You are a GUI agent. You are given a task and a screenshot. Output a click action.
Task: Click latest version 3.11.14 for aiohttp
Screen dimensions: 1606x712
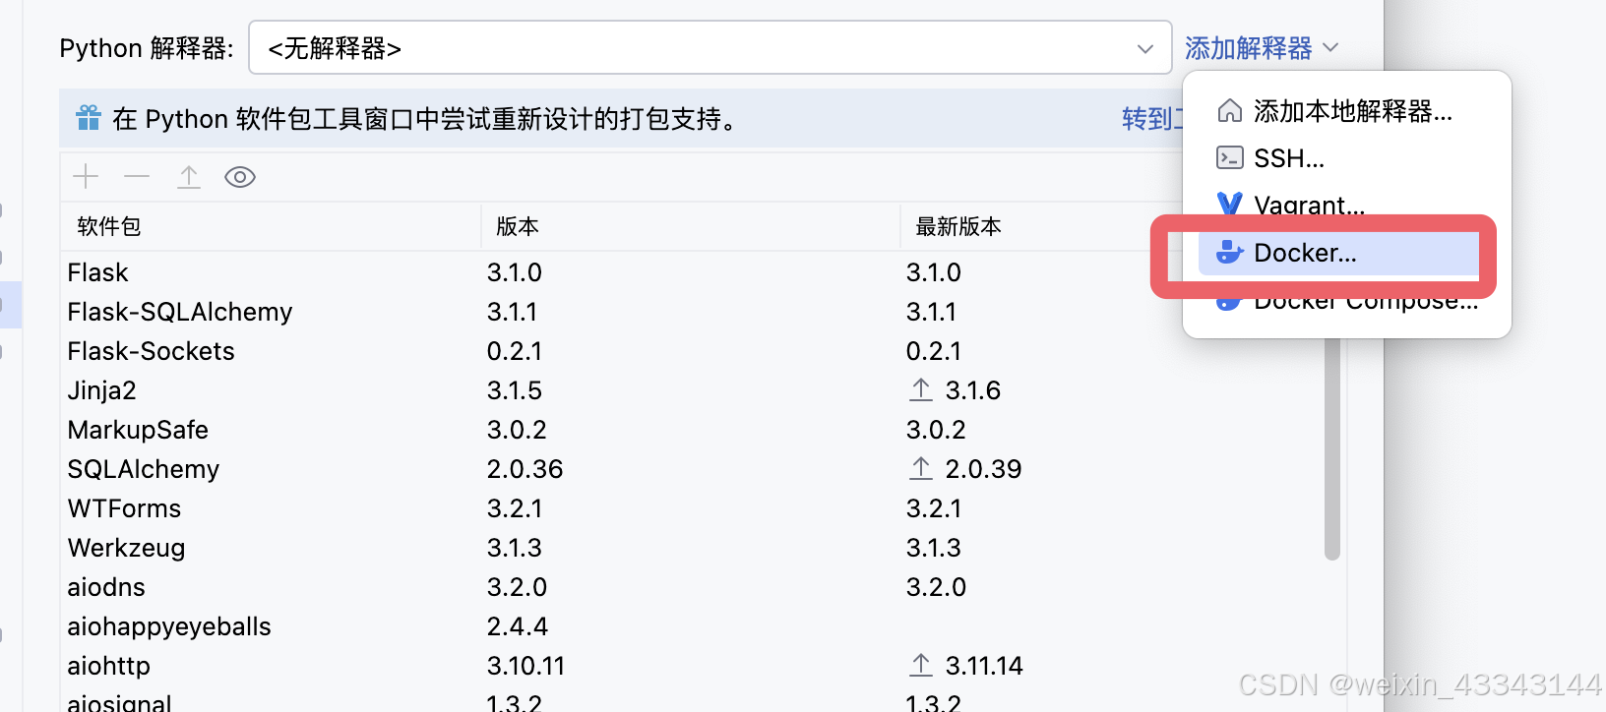[x=984, y=666]
